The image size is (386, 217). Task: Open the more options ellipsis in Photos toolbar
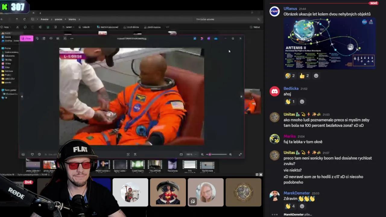(72, 38)
